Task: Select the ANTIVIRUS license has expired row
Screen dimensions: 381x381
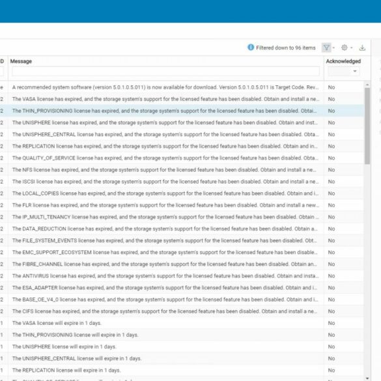Action: pyautogui.click(x=182, y=276)
